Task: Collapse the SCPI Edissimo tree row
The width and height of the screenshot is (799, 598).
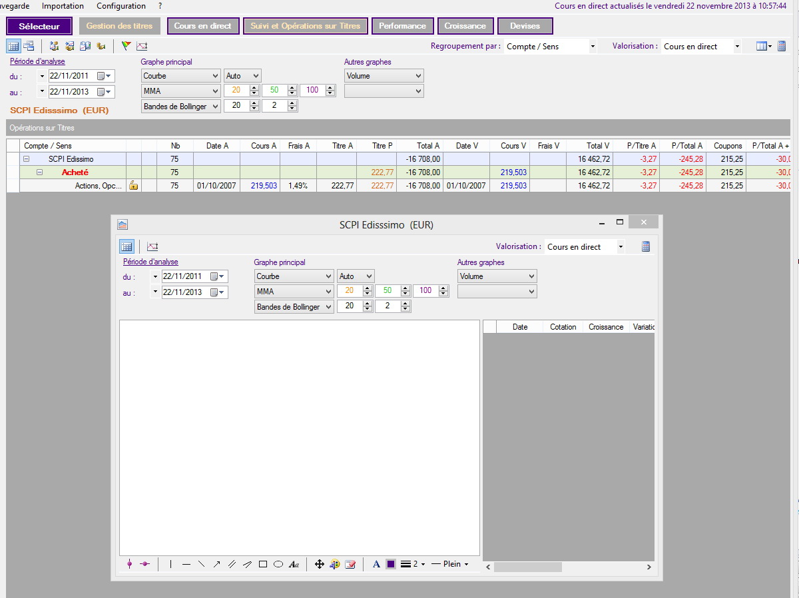Action: click(27, 159)
